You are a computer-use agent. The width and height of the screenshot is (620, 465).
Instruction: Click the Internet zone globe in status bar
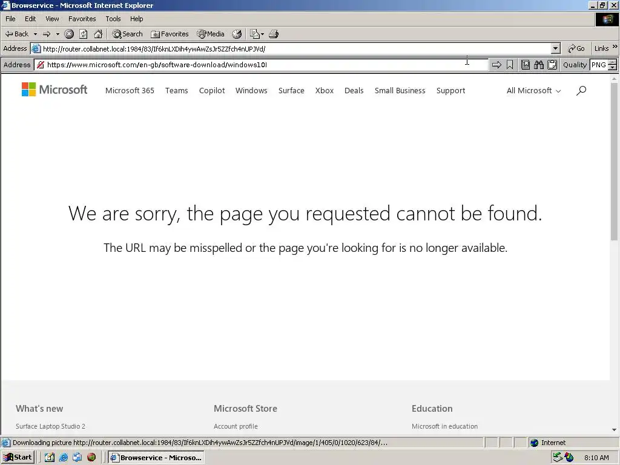(x=535, y=443)
